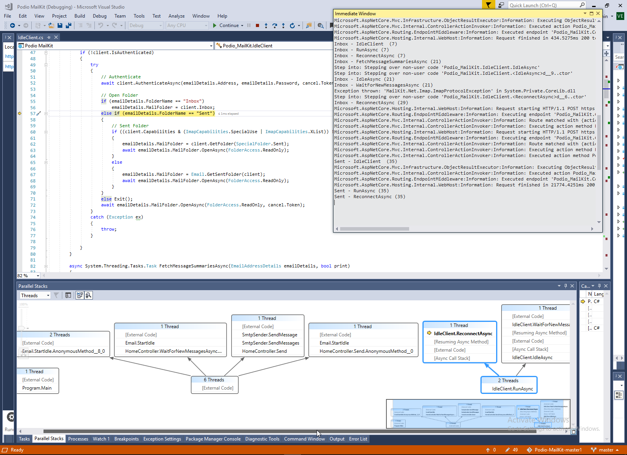Save the current file with the disk icon
627x455 pixels.
tap(60, 25)
